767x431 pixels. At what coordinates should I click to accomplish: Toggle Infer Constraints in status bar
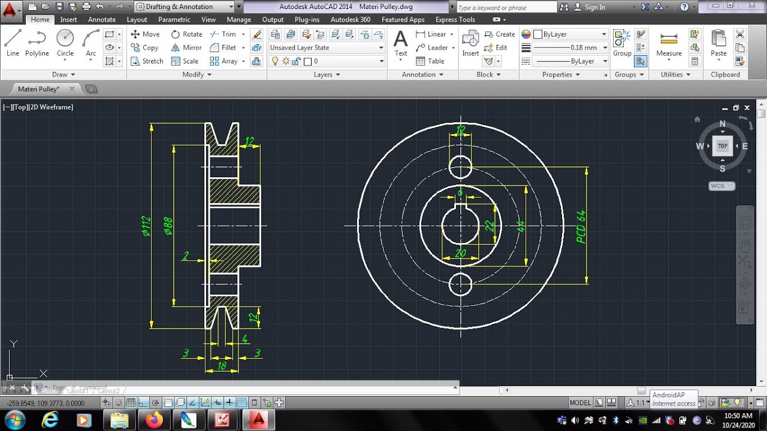[106, 402]
